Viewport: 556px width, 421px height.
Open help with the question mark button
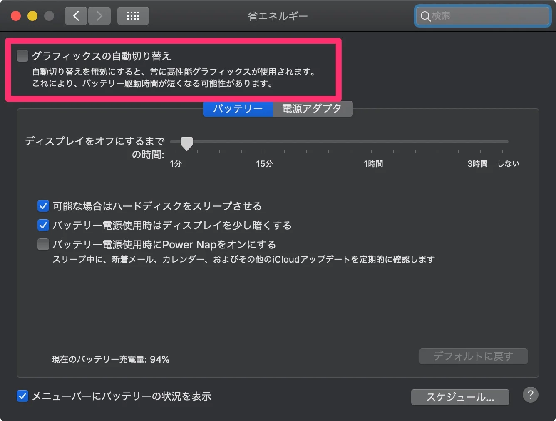click(530, 395)
